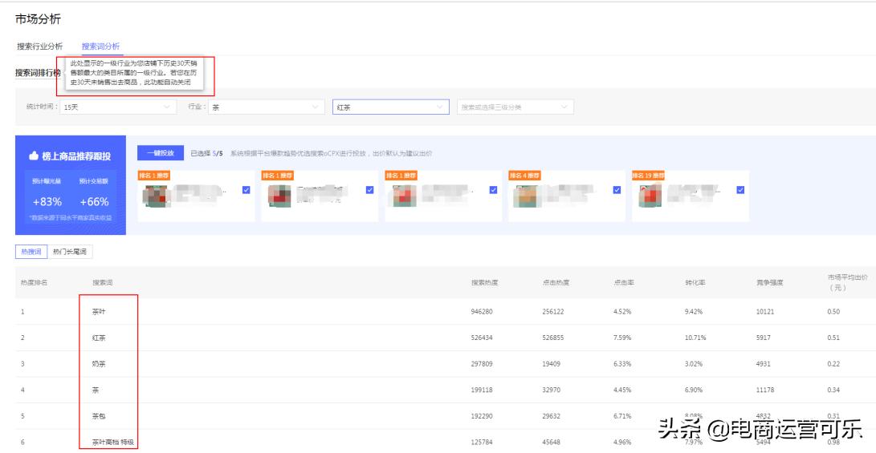Click the 排名 19 推荐 badge
The image size is (876, 453).
point(648,176)
